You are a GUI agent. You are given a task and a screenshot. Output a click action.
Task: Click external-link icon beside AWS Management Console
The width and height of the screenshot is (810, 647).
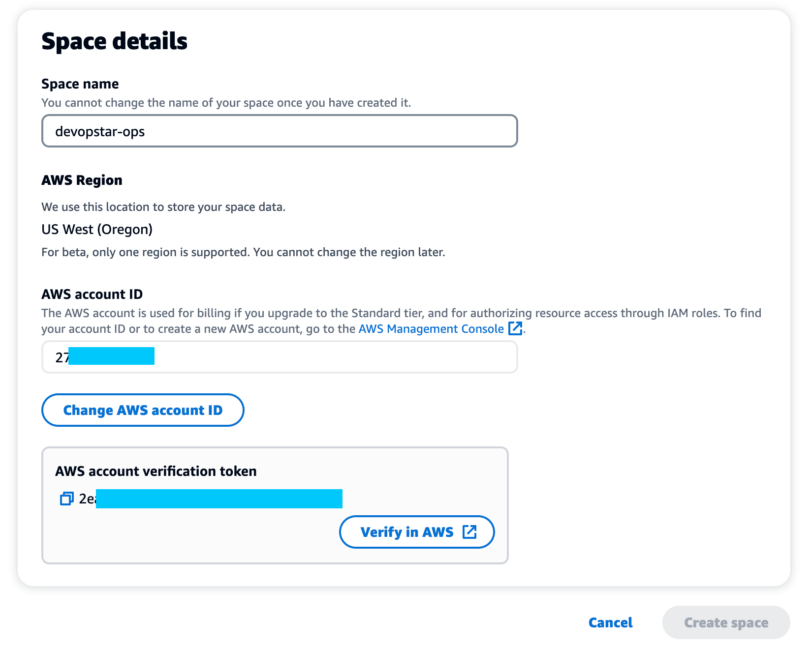tap(515, 328)
